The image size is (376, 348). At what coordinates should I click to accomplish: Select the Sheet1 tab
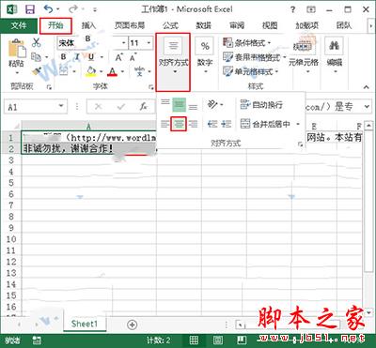coord(85,324)
